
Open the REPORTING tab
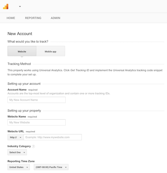[33, 18]
